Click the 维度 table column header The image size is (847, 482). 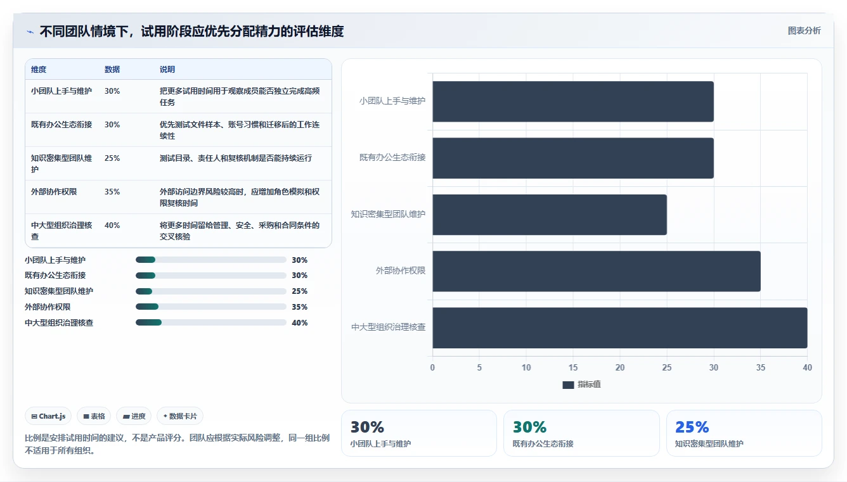point(39,70)
